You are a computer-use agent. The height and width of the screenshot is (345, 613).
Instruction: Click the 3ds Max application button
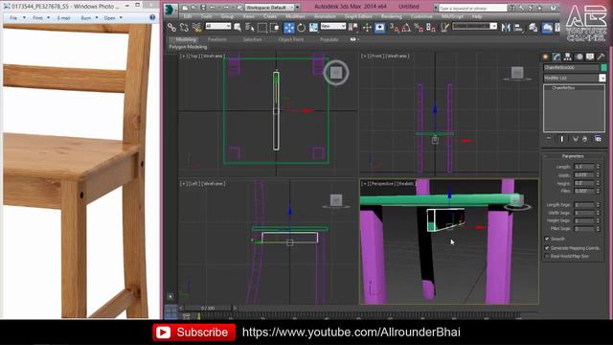pos(170,10)
